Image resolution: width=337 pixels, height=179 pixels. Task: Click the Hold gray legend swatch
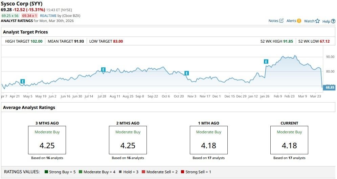coord(120,172)
